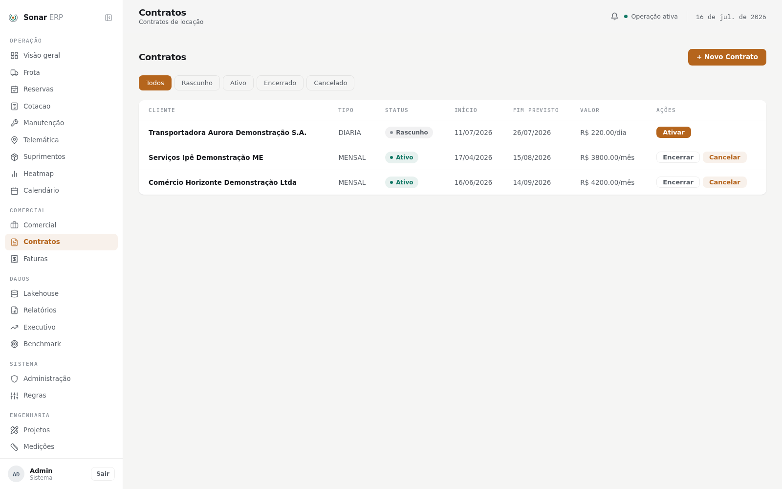Create a new contract with Novo Contrato

pos(727,57)
